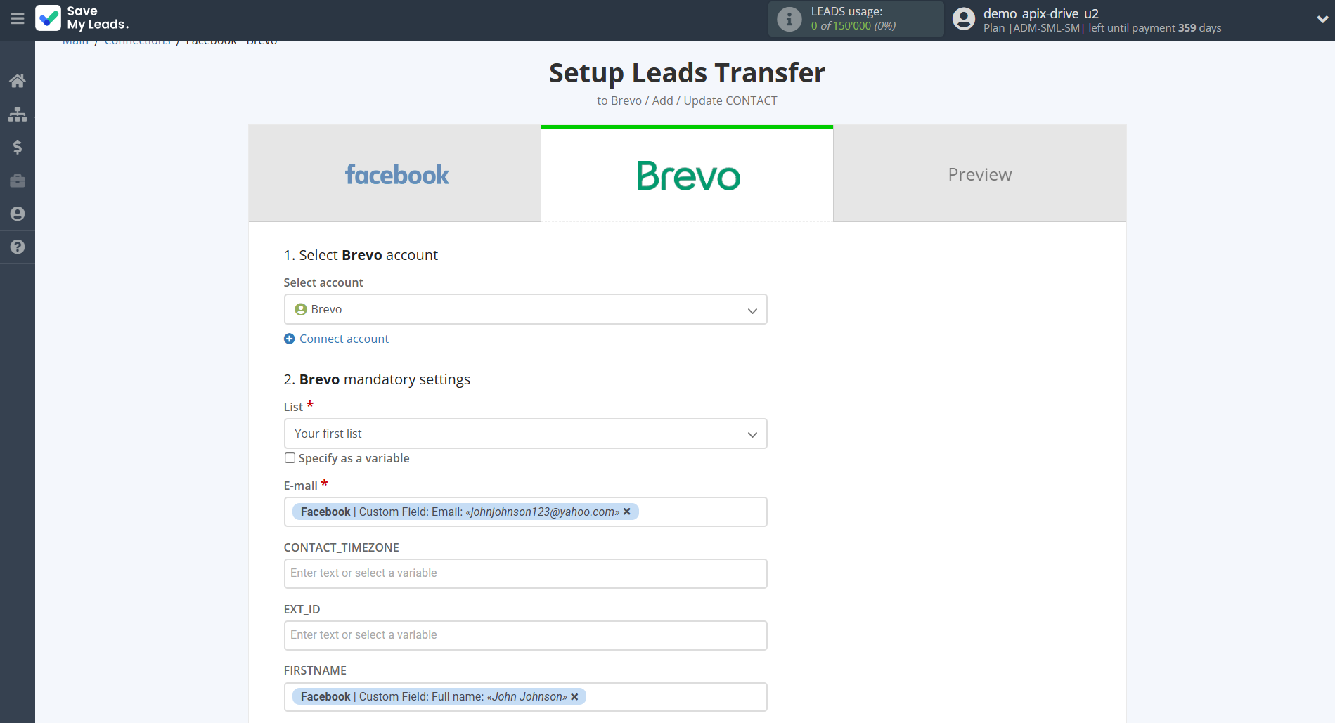
Task: Click the LEADS usage info icon
Action: click(789, 19)
